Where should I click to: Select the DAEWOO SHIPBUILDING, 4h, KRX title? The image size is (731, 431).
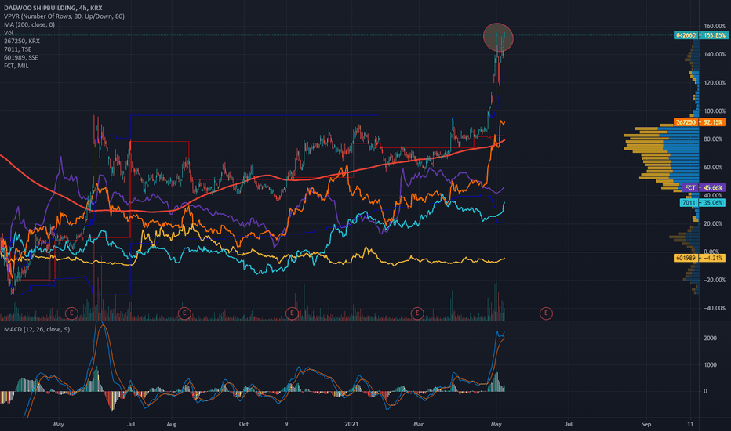tap(53, 8)
